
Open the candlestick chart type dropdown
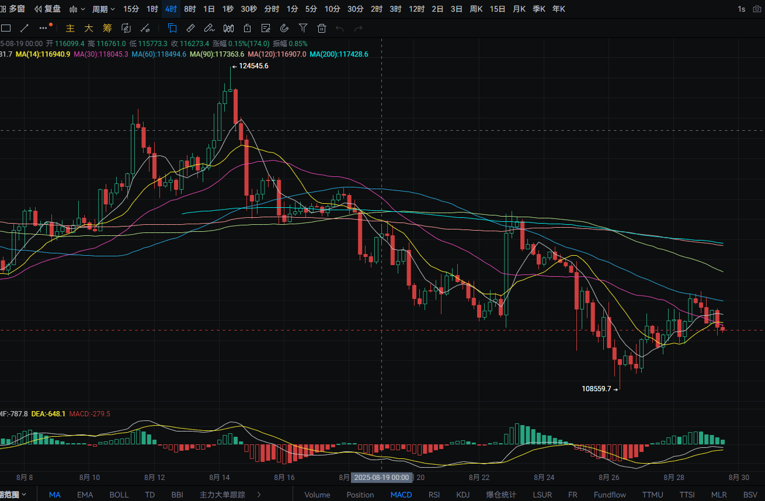point(76,9)
